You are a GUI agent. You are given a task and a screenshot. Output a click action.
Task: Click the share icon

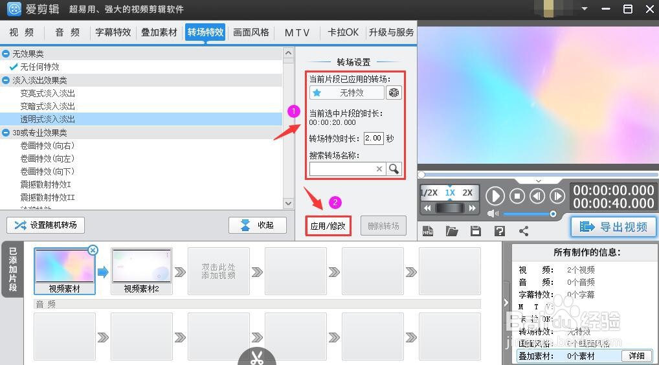pyautogui.click(x=524, y=231)
